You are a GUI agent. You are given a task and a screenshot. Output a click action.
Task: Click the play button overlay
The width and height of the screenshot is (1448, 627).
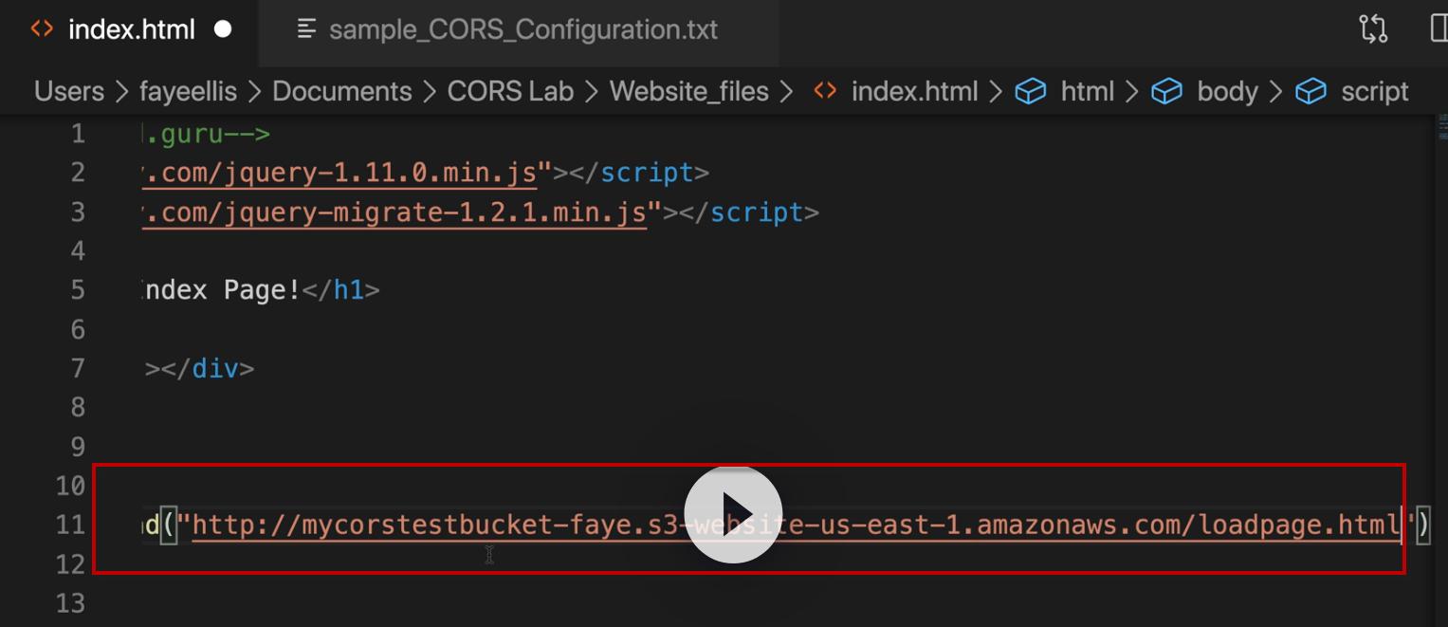click(733, 514)
